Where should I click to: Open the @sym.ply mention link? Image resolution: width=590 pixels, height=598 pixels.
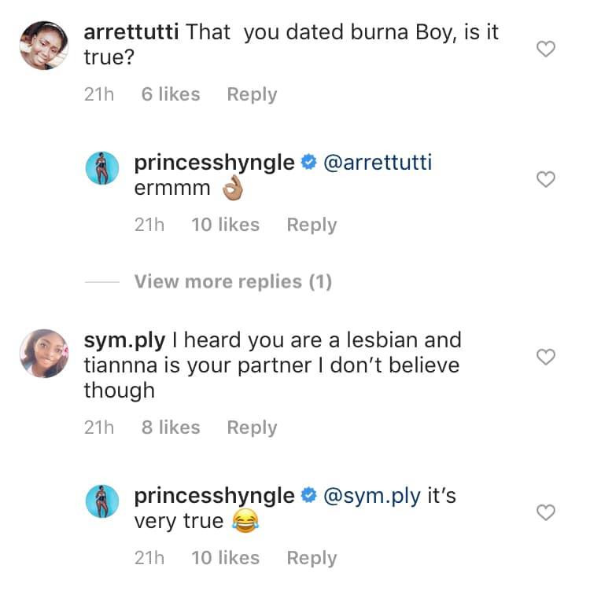click(371, 496)
